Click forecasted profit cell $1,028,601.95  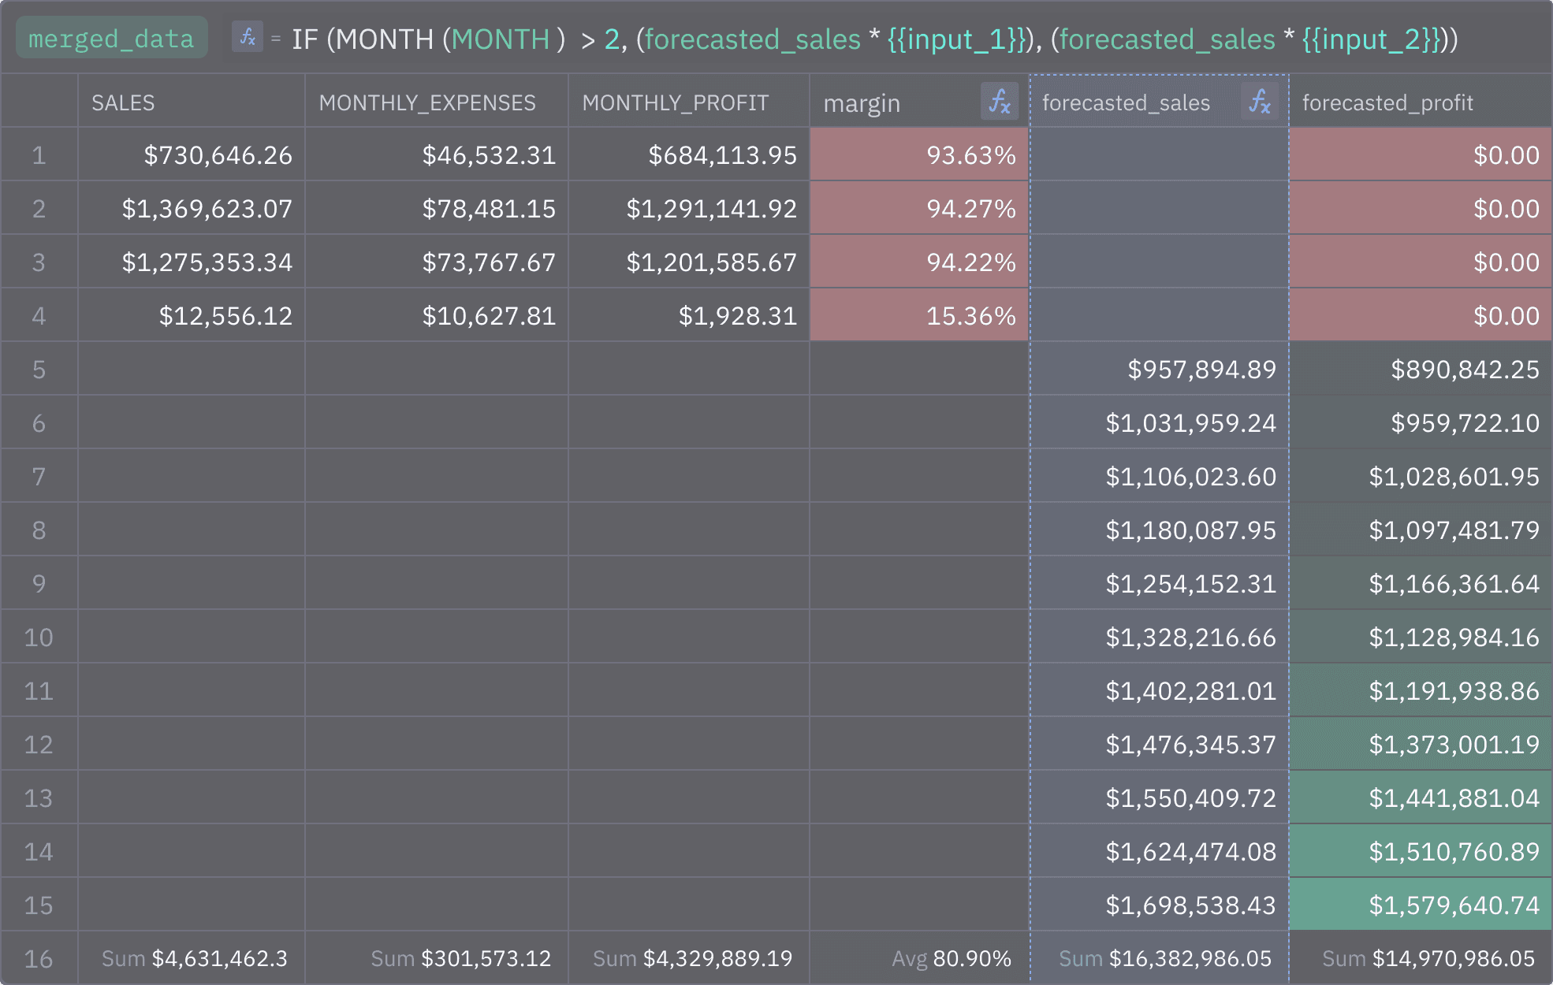(x=1421, y=477)
